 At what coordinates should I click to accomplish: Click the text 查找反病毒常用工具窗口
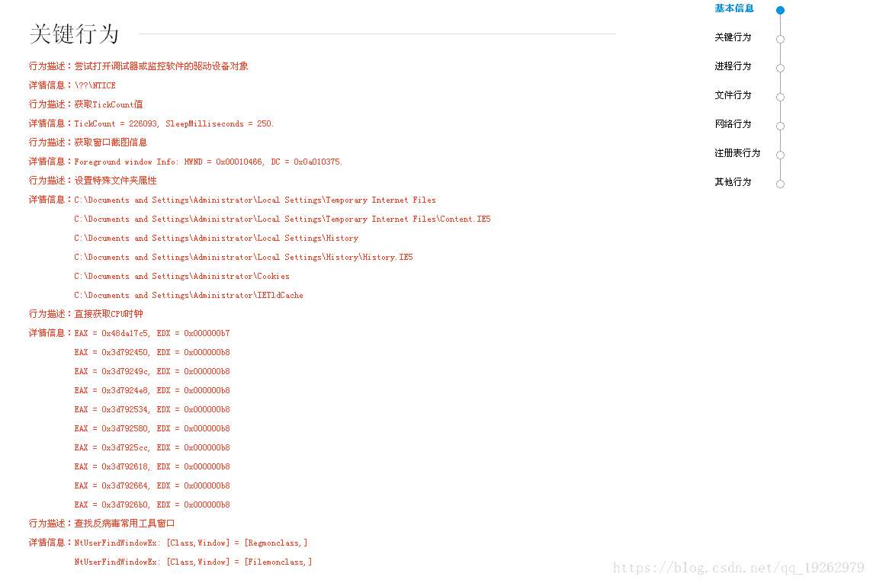125,524
